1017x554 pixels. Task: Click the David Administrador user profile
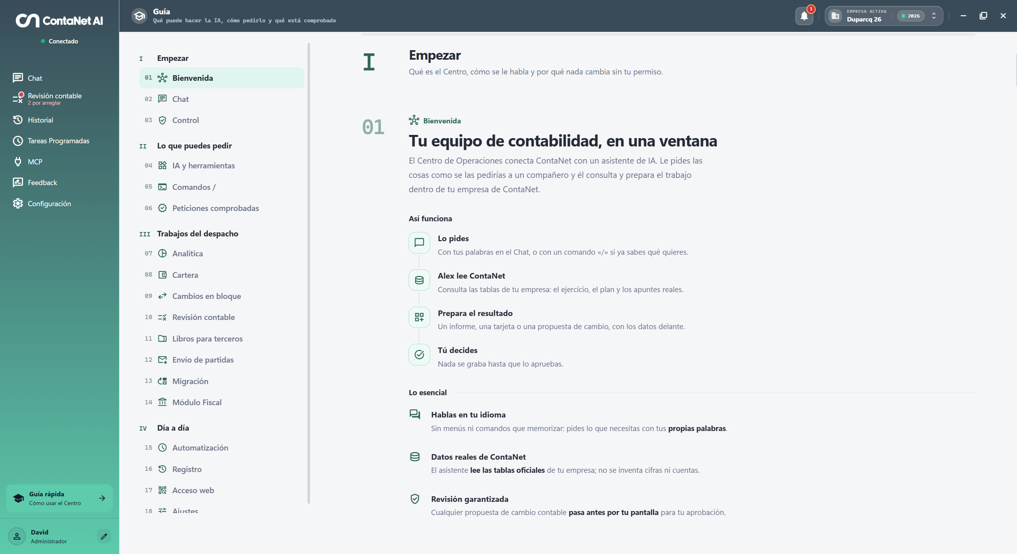49,536
